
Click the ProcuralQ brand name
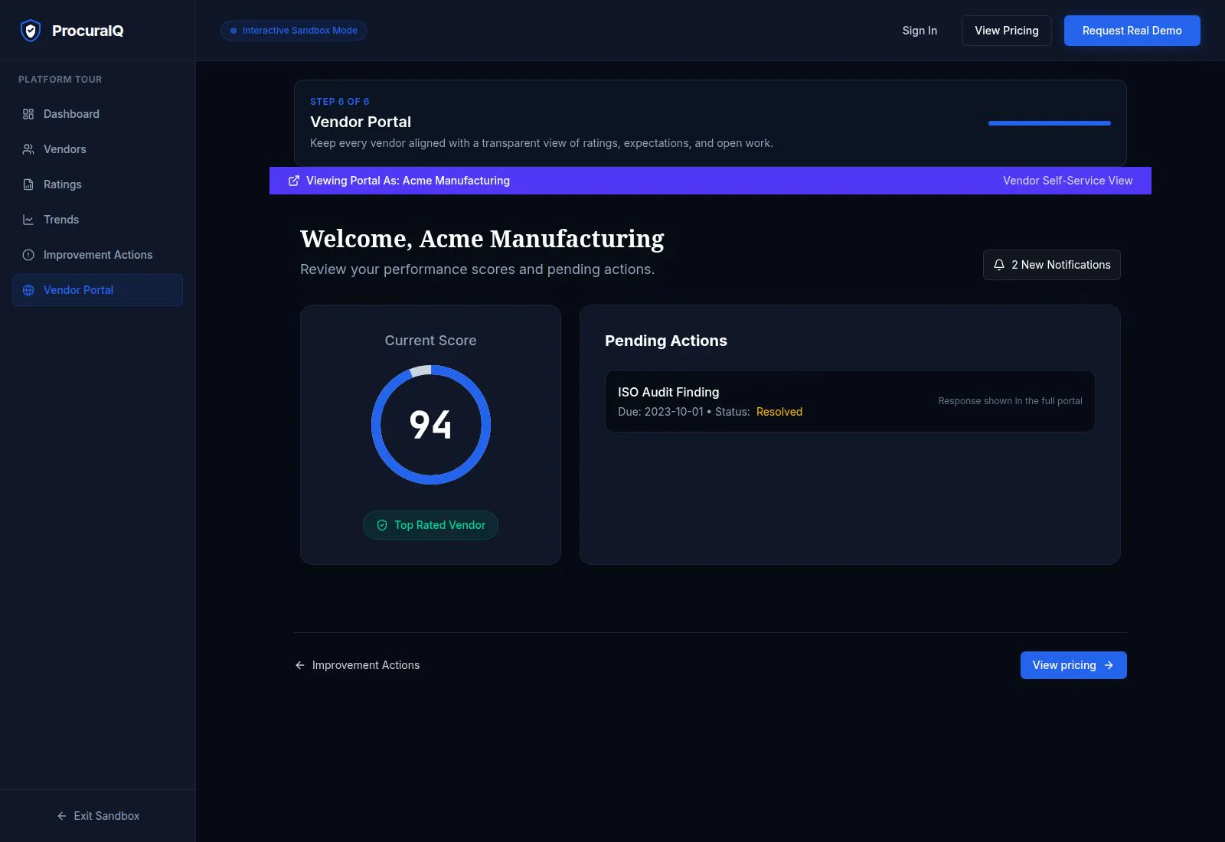[88, 31]
